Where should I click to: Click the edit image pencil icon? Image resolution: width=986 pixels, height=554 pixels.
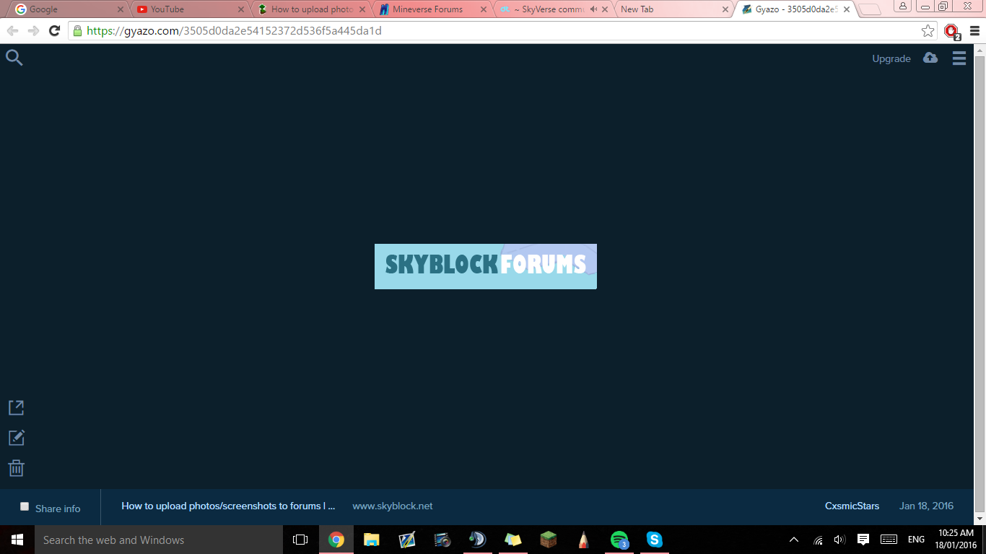(x=16, y=438)
